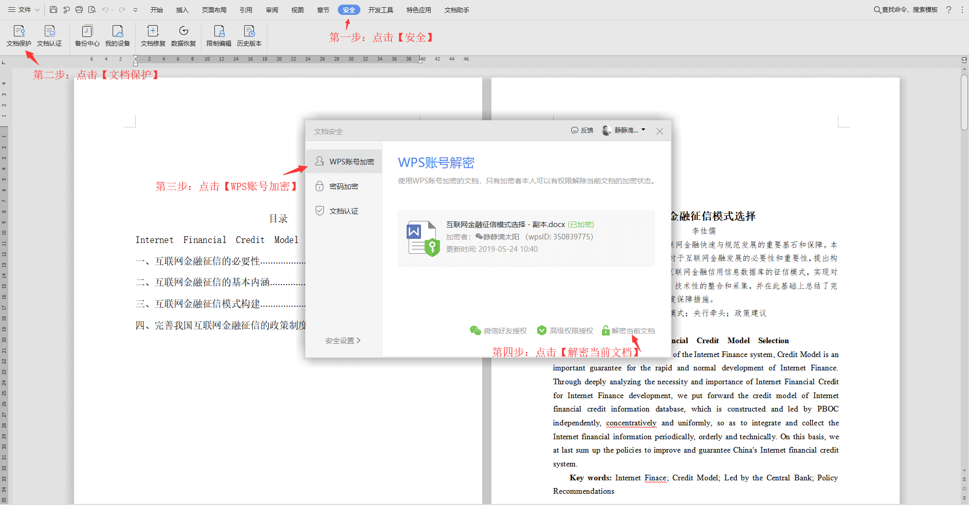Click the Save icon in quick access toolbar

53,10
